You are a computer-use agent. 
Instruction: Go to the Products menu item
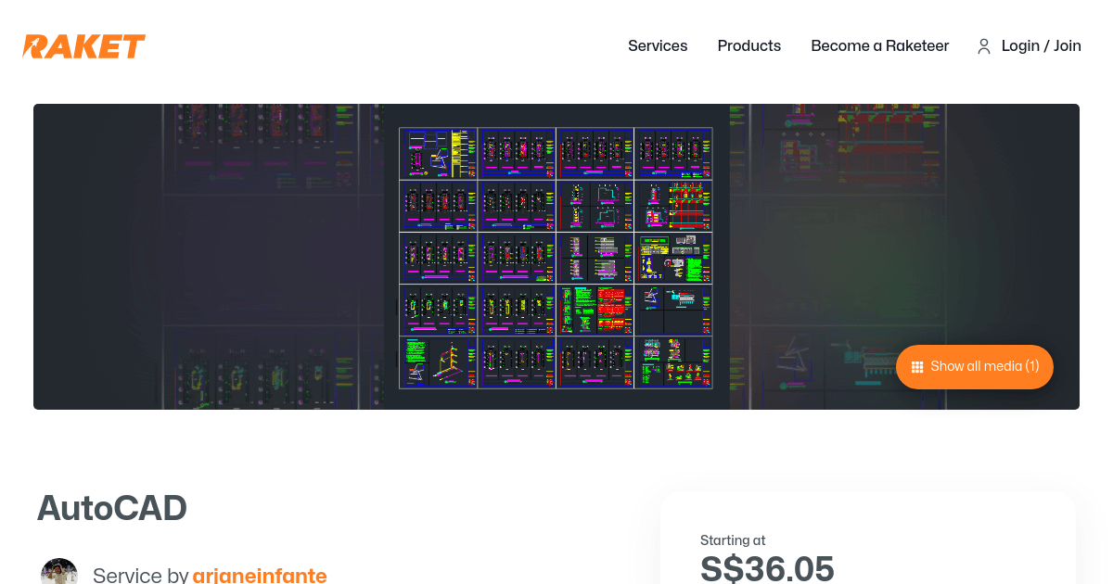click(x=748, y=46)
